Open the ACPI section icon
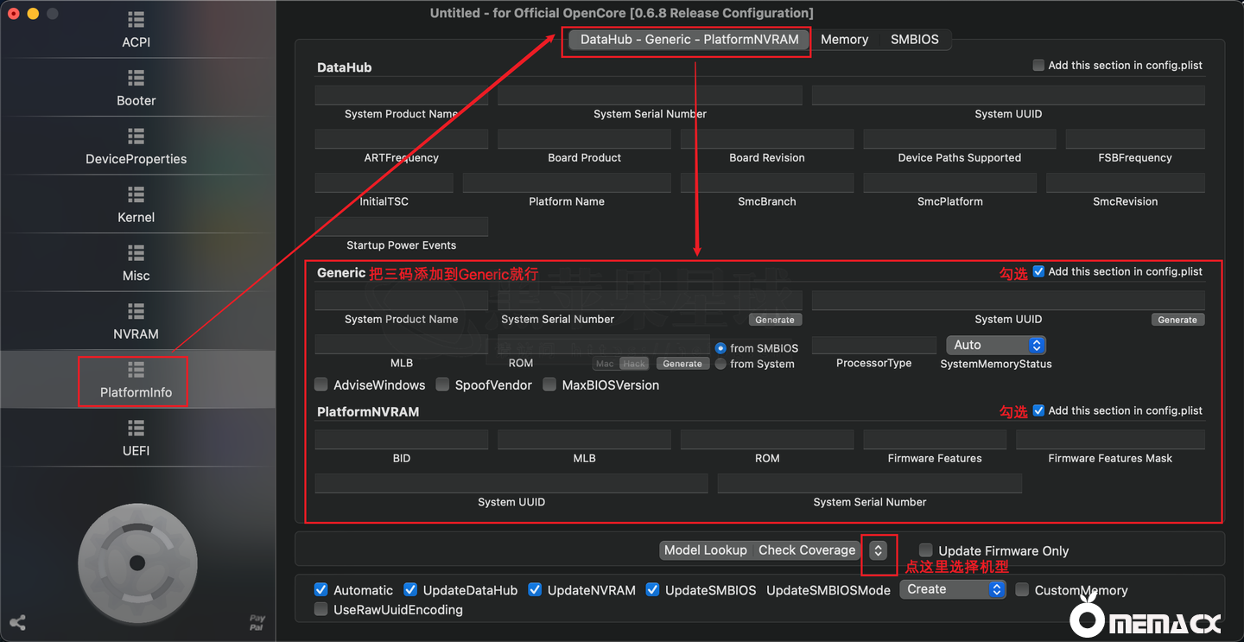This screenshot has height=642, width=1244. [x=136, y=19]
